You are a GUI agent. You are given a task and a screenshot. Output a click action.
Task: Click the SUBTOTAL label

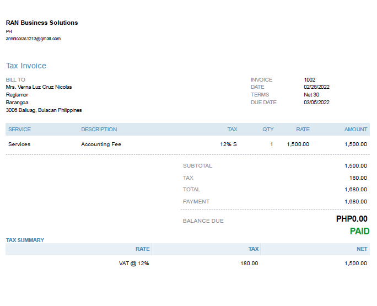click(197, 166)
